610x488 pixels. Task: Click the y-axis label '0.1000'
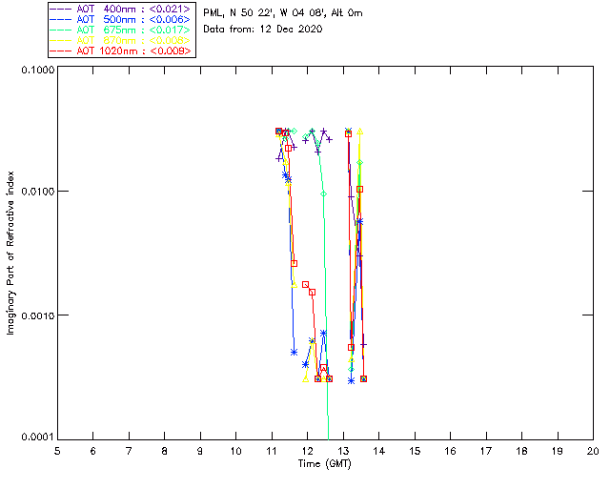[x=37, y=70]
